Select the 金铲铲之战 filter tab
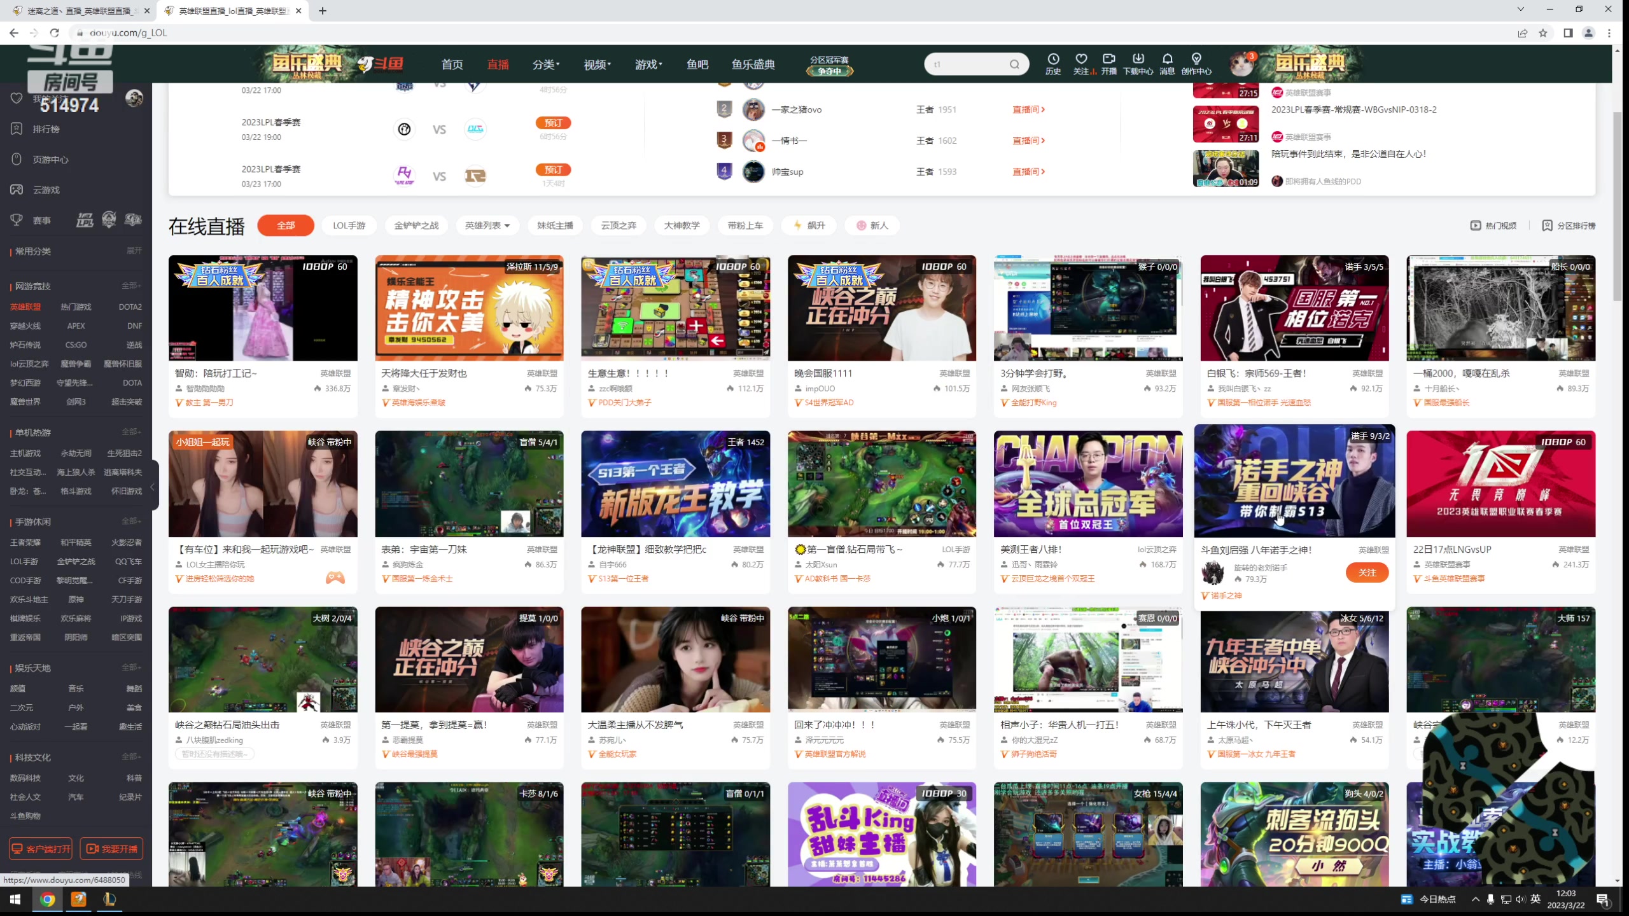Viewport: 1629px width, 916px height. point(416,226)
